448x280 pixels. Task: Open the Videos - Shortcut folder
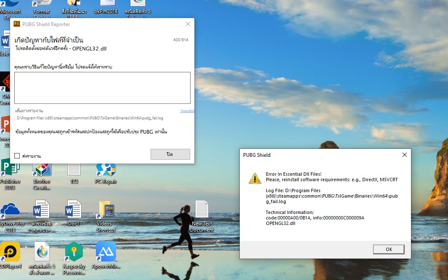tap(106, 217)
